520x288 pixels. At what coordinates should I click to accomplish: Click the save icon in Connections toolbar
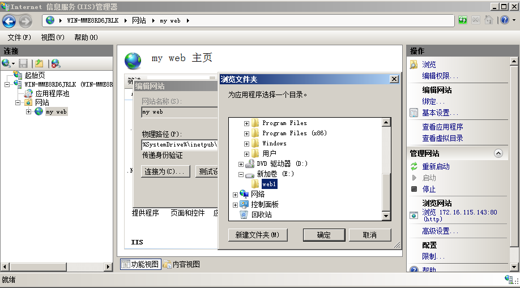point(23,63)
